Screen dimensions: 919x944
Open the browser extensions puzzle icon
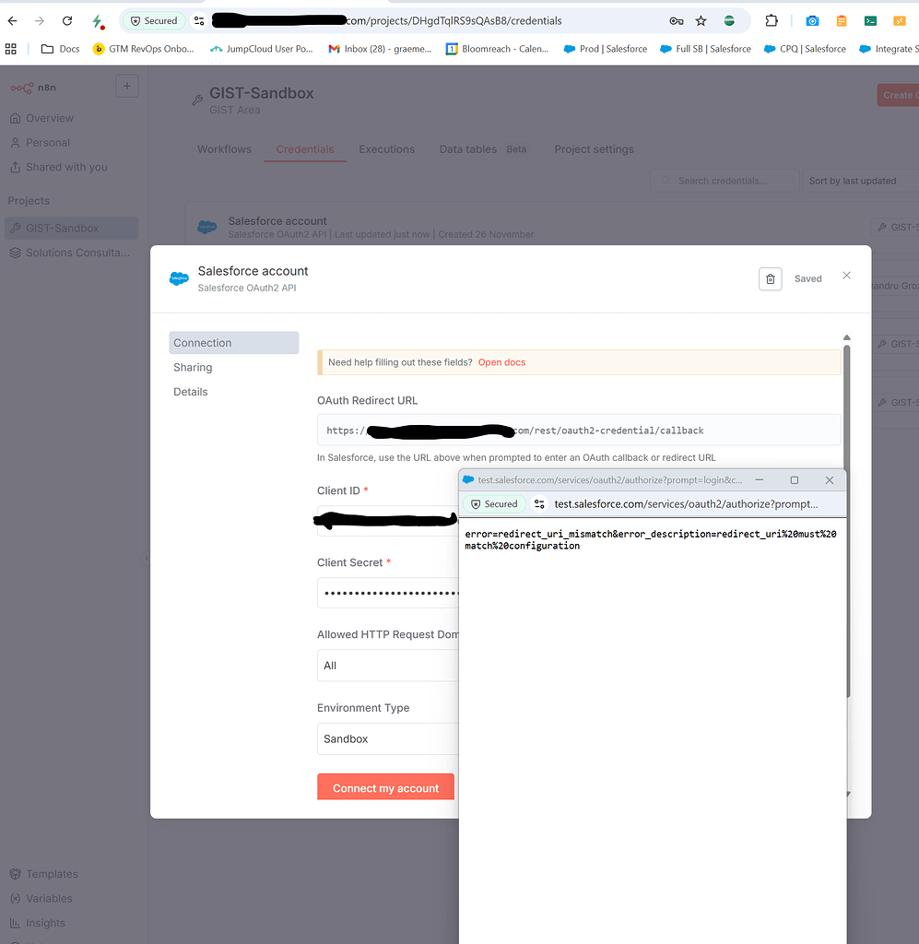pyautogui.click(x=772, y=19)
